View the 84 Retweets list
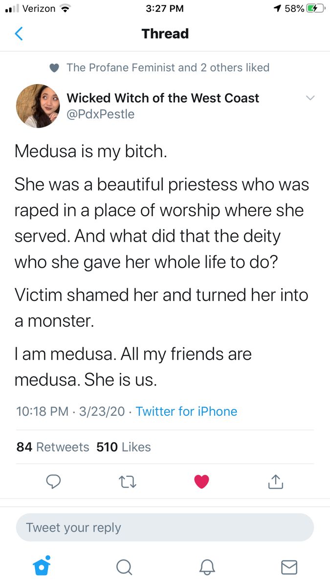Viewport: 330px width, 587px height. click(53, 447)
